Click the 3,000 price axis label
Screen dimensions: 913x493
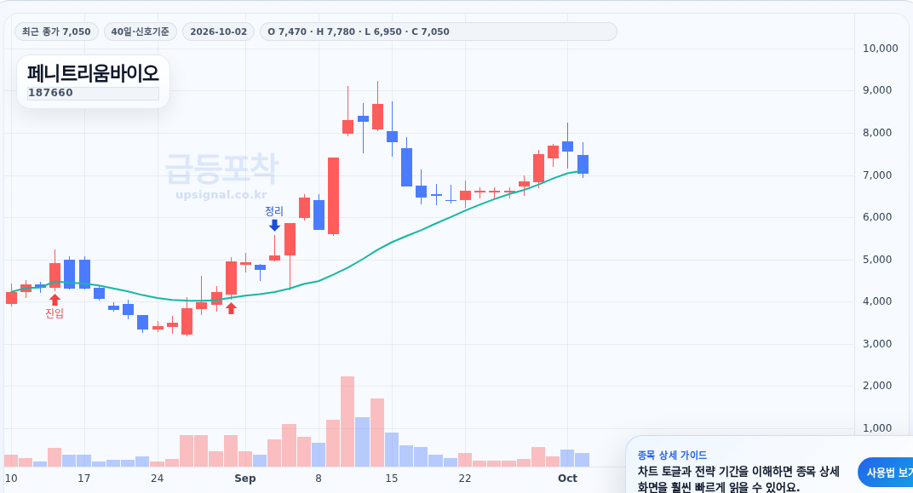[x=877, y=344]
